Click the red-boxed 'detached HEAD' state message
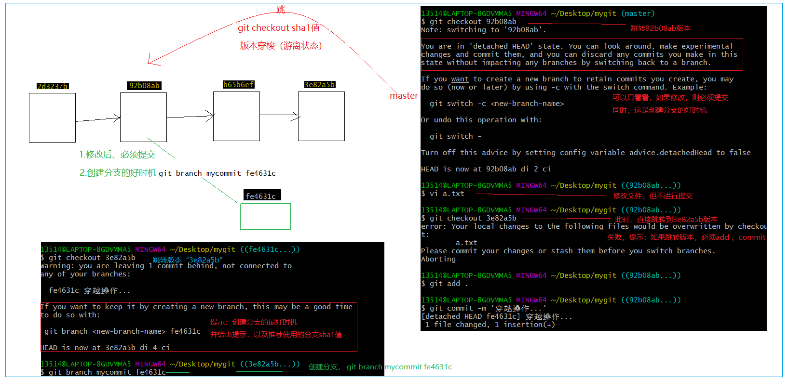789x379 pixels. [581, 54]
